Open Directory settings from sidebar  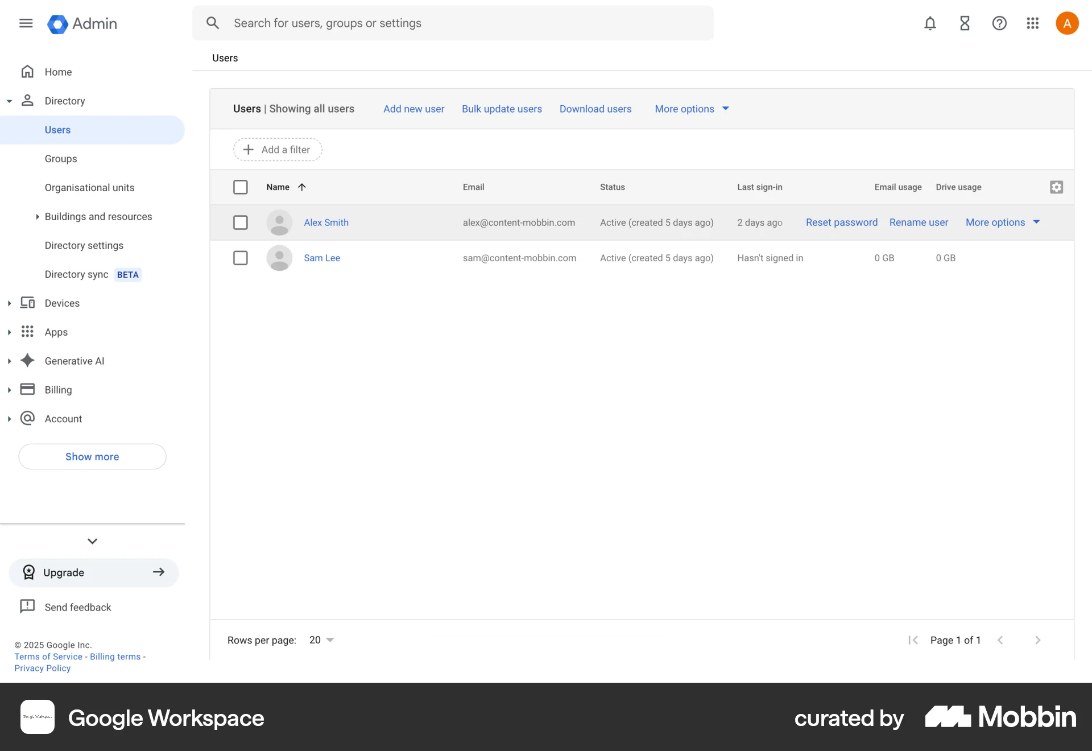(84, 245)
